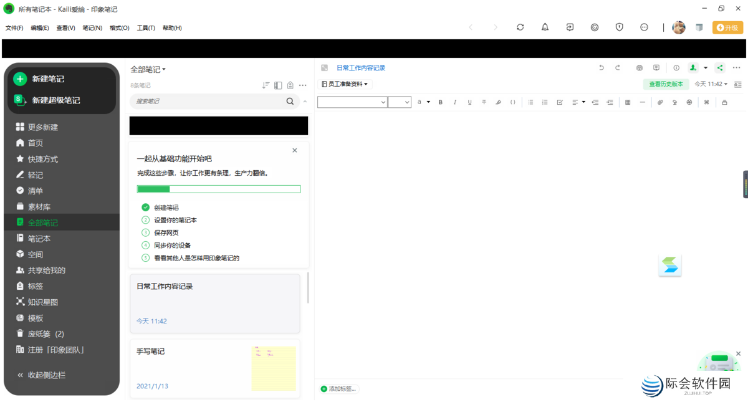This screenshot has width=748, height=402.
Task: Open the notifications bell
Action: (545, 27)
